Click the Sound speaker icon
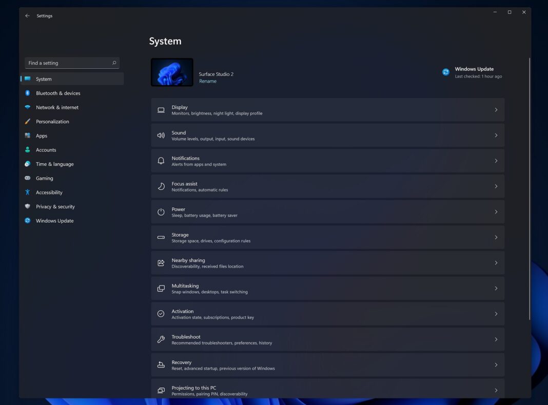548x405 pixels. click(x=160, y=135)
